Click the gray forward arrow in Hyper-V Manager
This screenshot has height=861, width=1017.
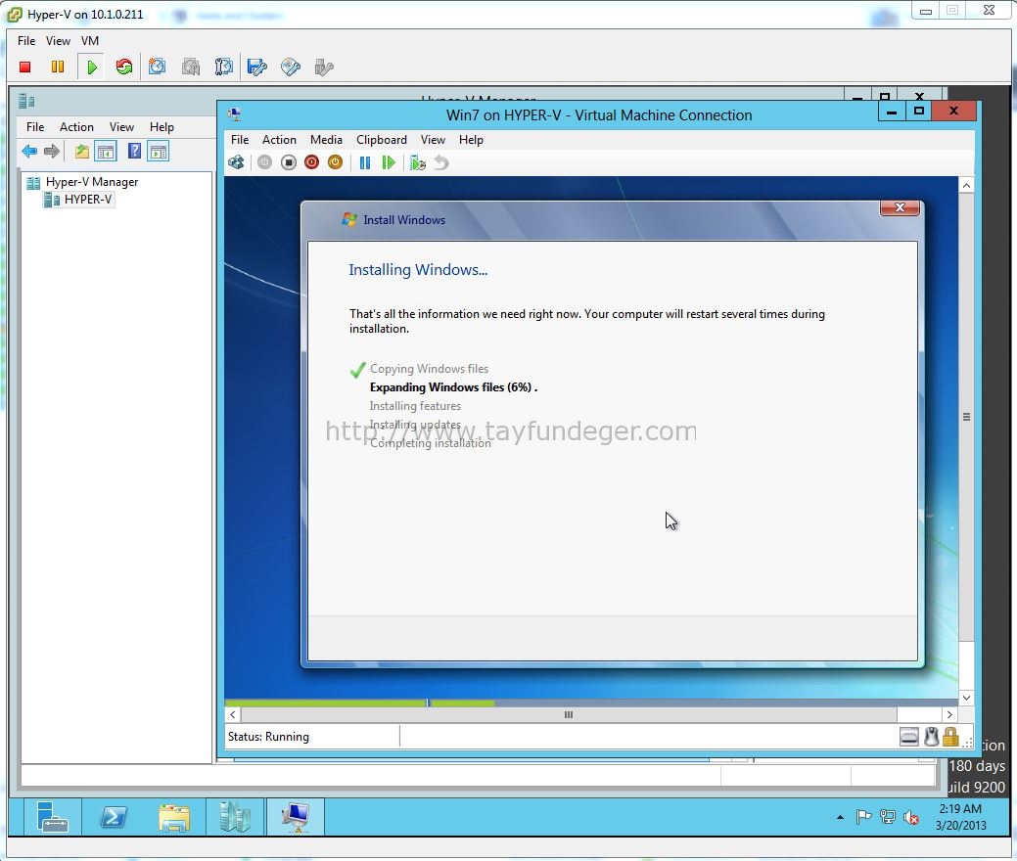pyautogui.click(x=52, y=152)
